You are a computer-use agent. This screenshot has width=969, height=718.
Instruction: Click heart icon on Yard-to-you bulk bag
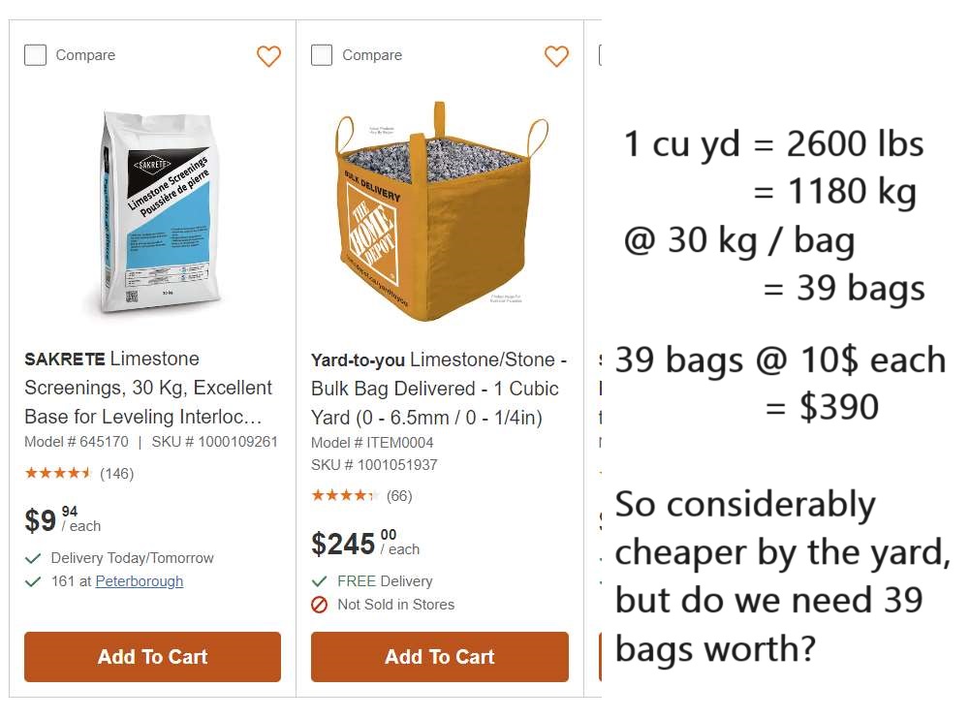[556, 56]
